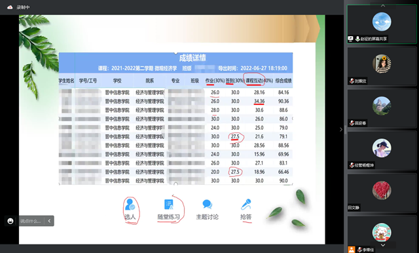
Task: Click the muted mic icon under mountain avatar
Action: coord(352,123)
